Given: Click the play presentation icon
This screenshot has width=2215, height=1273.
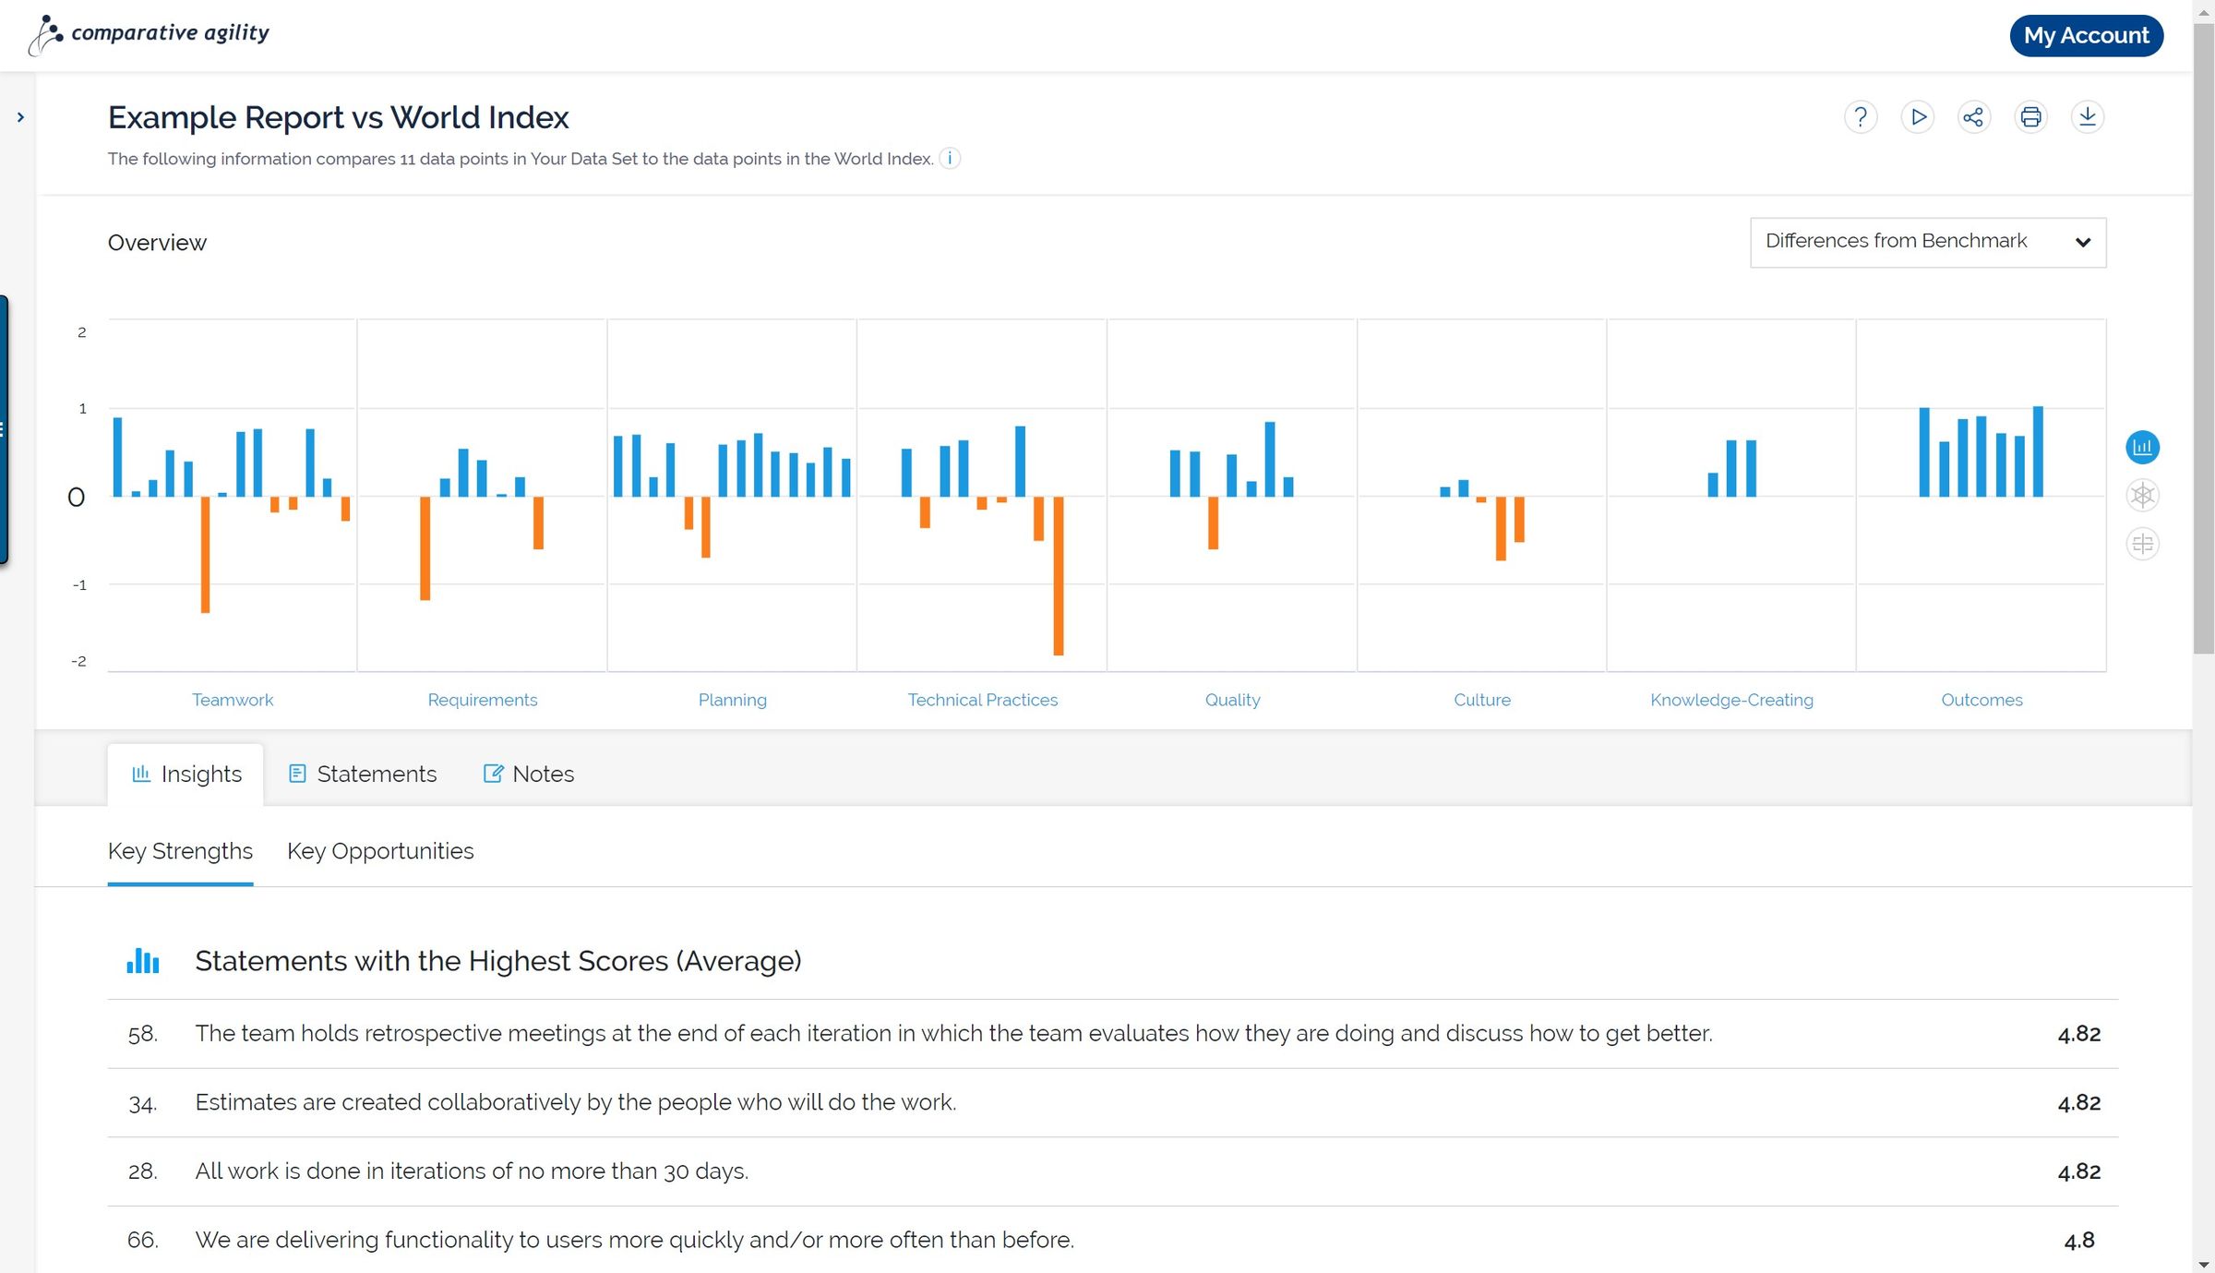Looking at the screenshot, I should [1917, 117].
